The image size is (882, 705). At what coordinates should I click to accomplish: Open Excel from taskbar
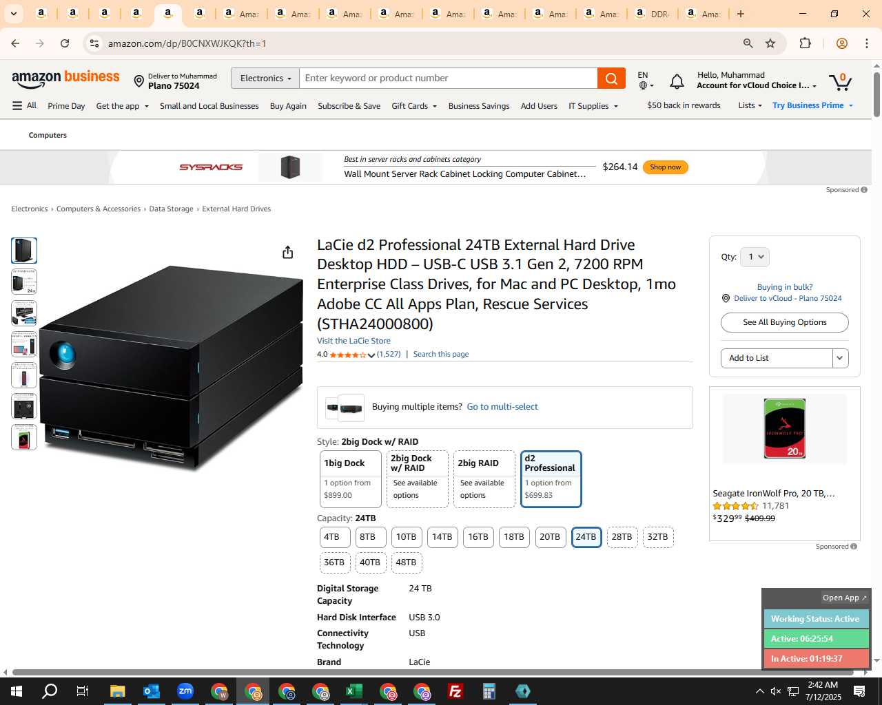(x=354, y=691)
